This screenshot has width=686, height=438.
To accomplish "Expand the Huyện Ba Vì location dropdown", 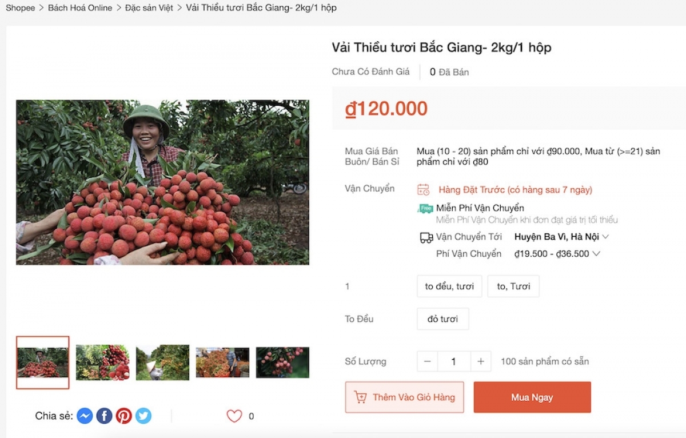I will click(562, 237).
